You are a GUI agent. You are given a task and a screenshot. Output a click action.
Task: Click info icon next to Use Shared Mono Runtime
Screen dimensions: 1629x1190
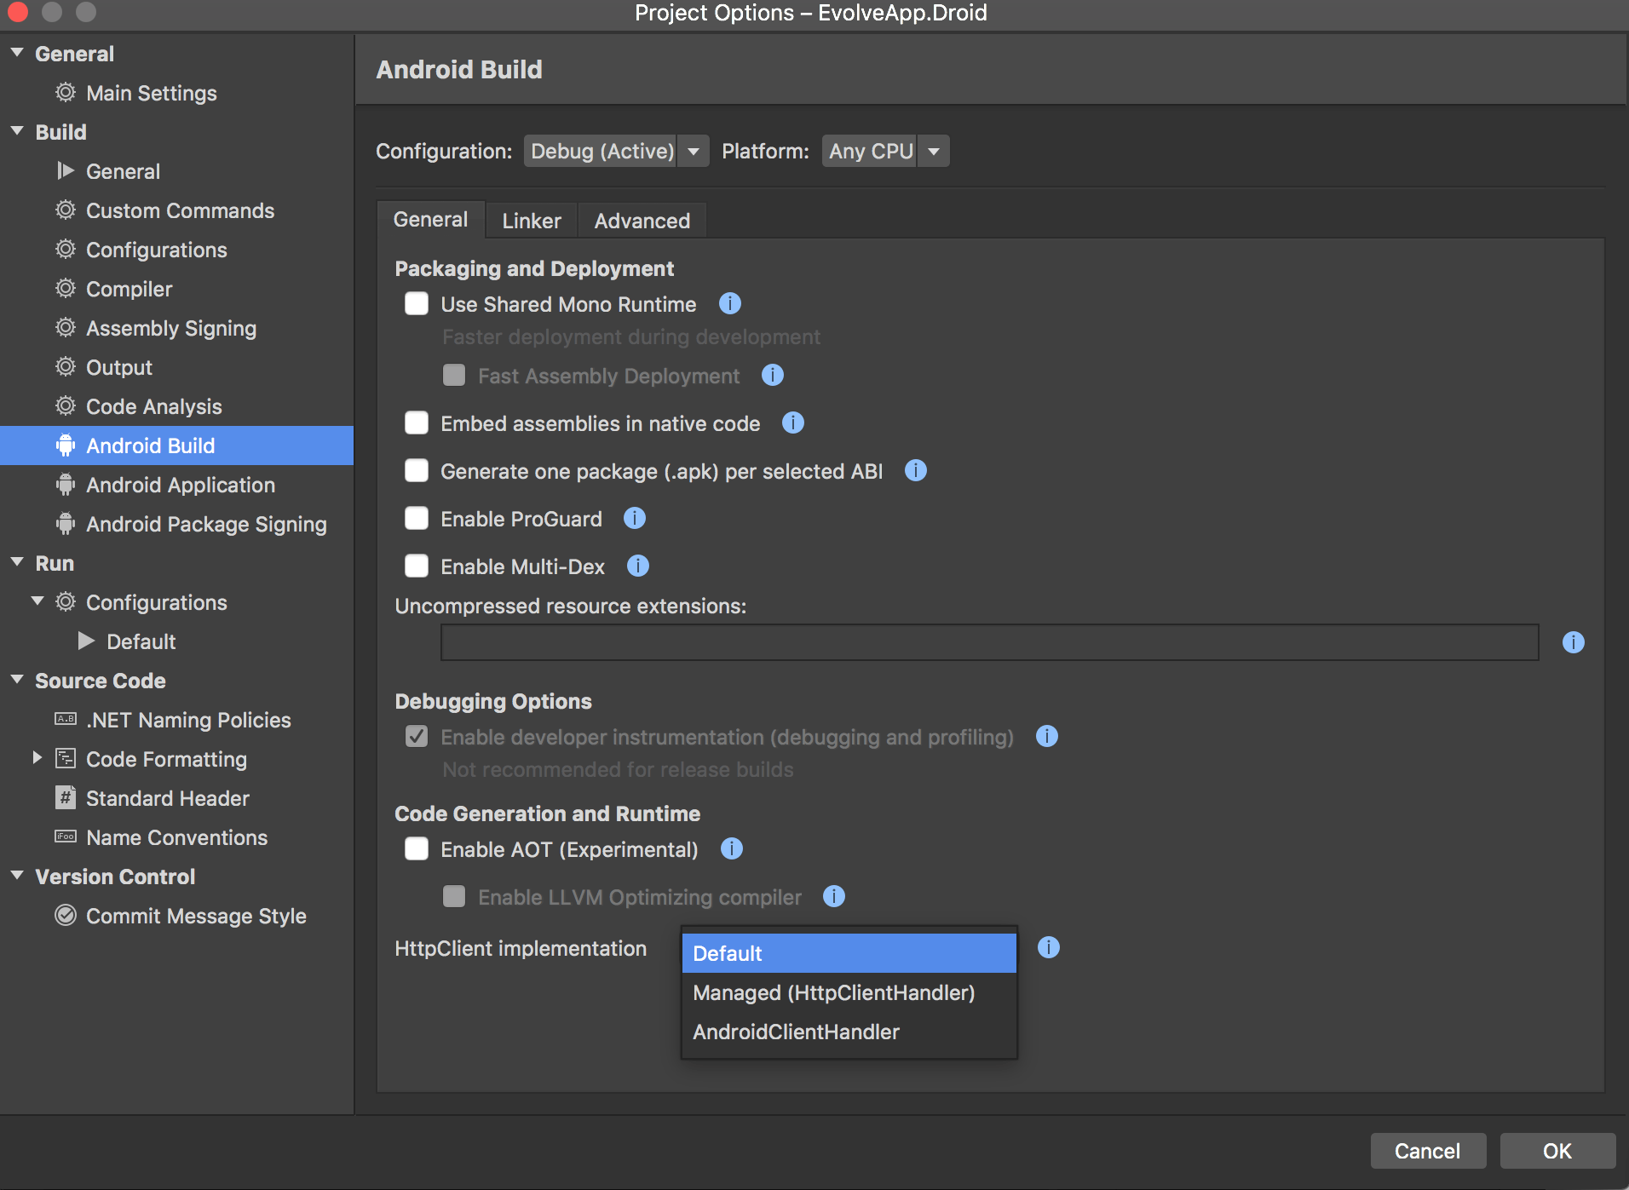730,304
